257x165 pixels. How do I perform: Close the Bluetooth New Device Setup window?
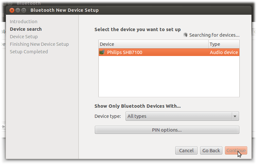coord(12,10)
